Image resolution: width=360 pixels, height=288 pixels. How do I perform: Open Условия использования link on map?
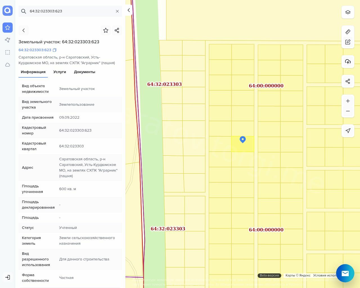click(325, 275)
